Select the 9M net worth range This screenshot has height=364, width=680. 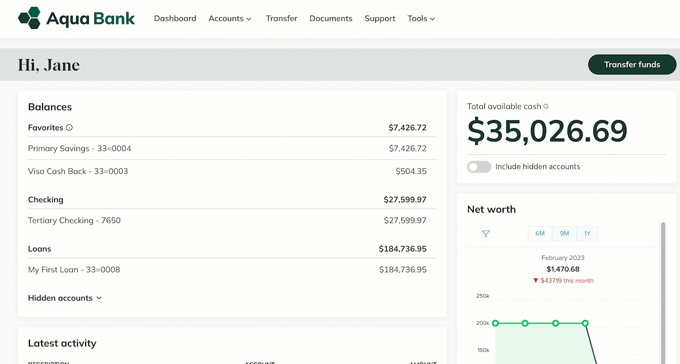click(x=564, y=234)
